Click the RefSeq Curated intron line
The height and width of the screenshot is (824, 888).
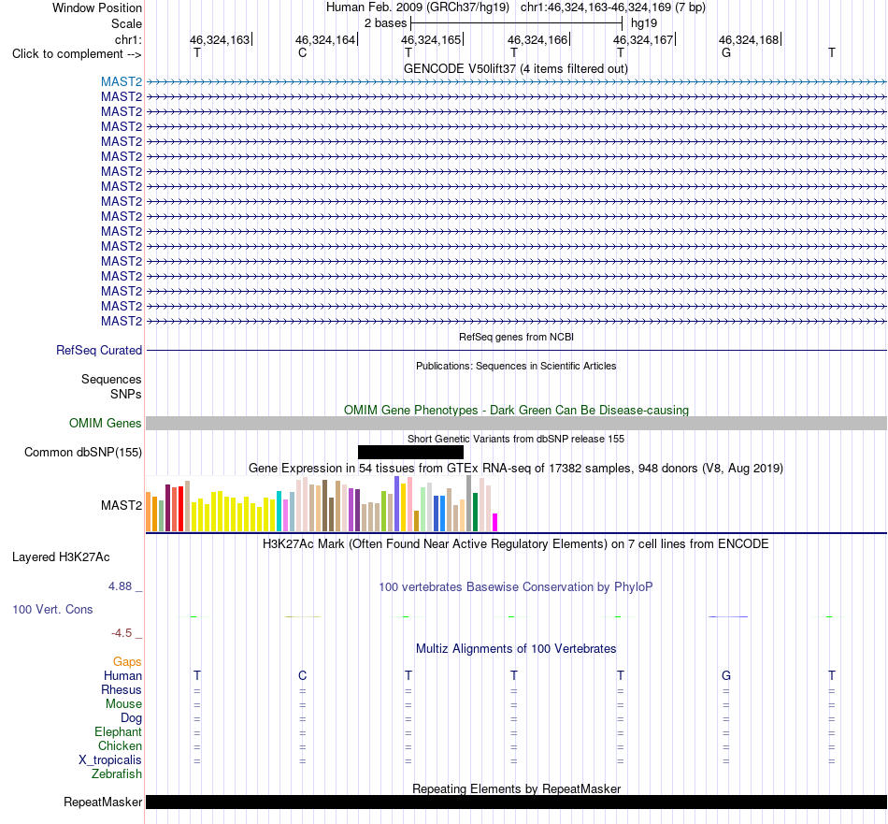tap(517, 350)
